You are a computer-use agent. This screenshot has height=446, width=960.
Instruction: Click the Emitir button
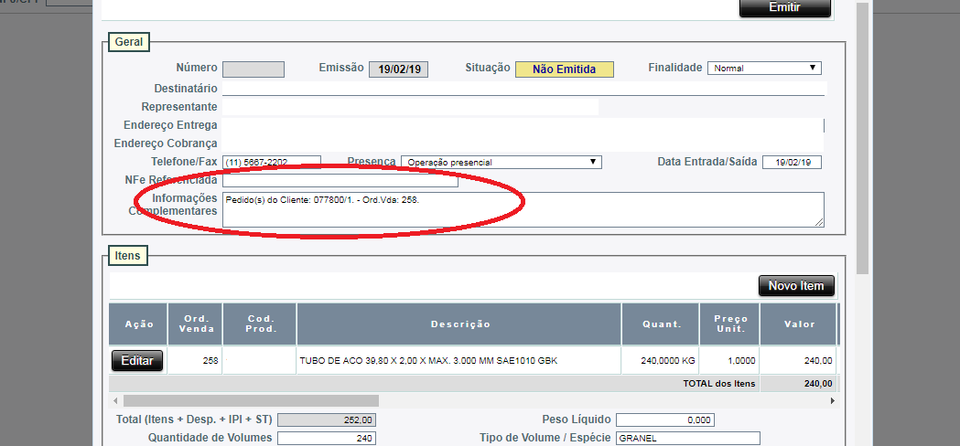[x=784, y=7]
